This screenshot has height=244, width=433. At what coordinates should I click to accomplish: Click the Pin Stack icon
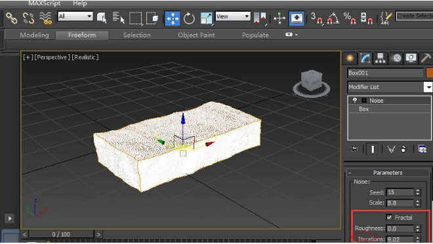(354, 149)
